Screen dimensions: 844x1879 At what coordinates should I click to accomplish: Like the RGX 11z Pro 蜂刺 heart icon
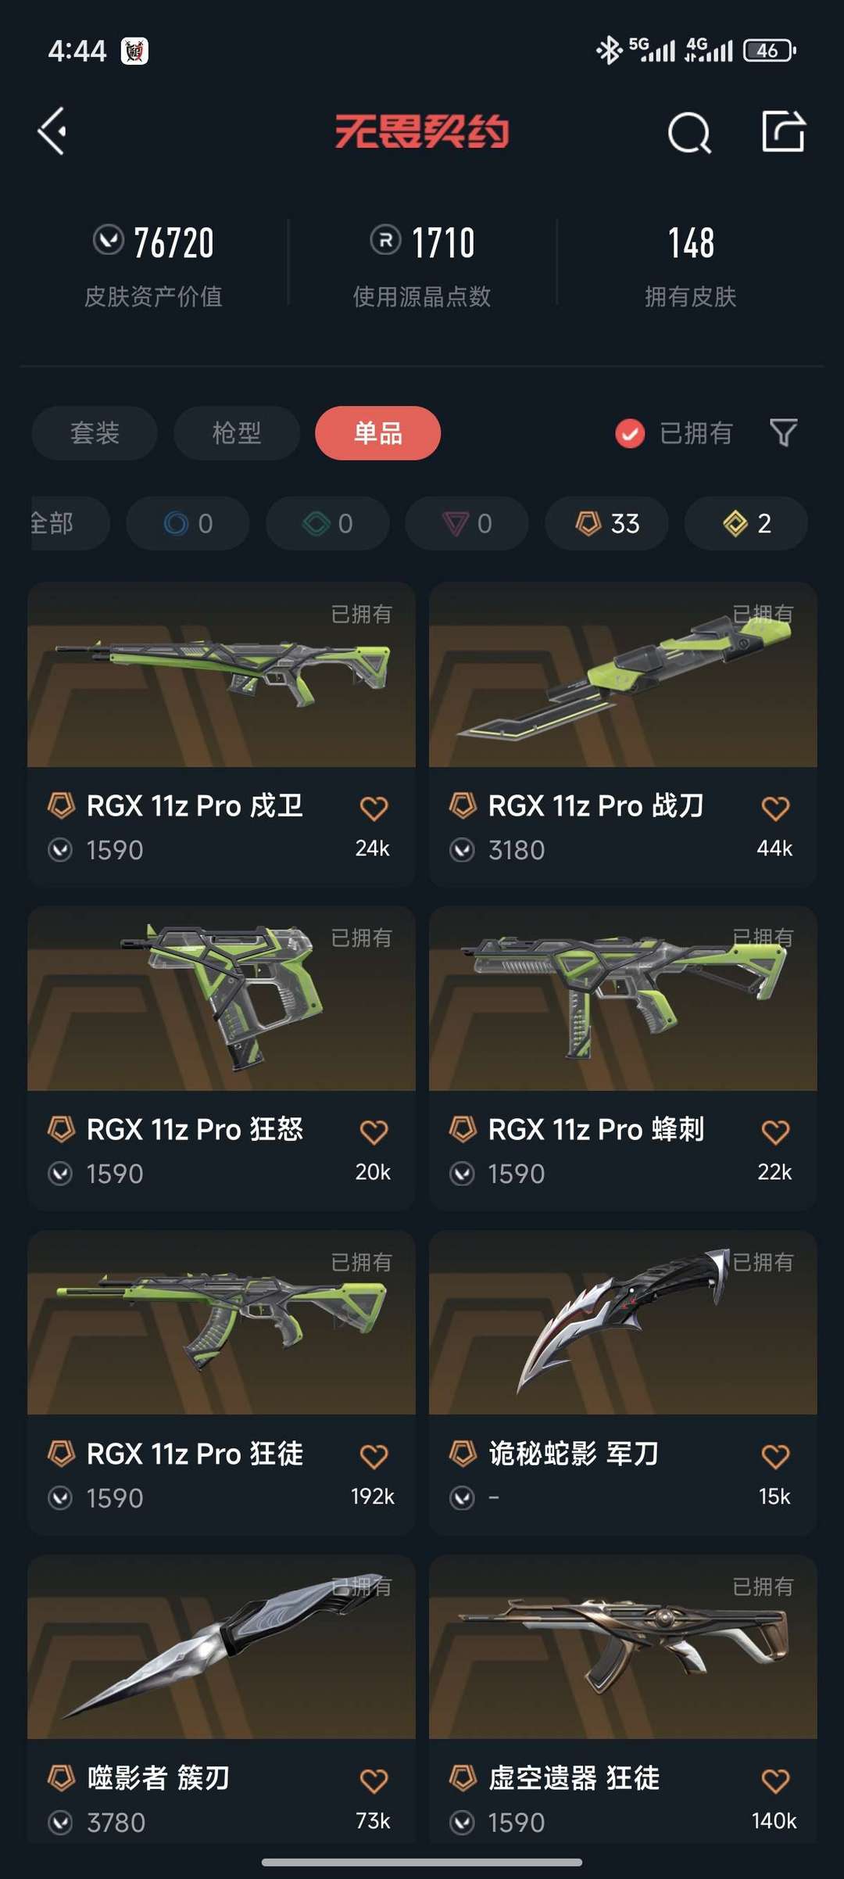pyautogui.click(x=775, y=1131)
